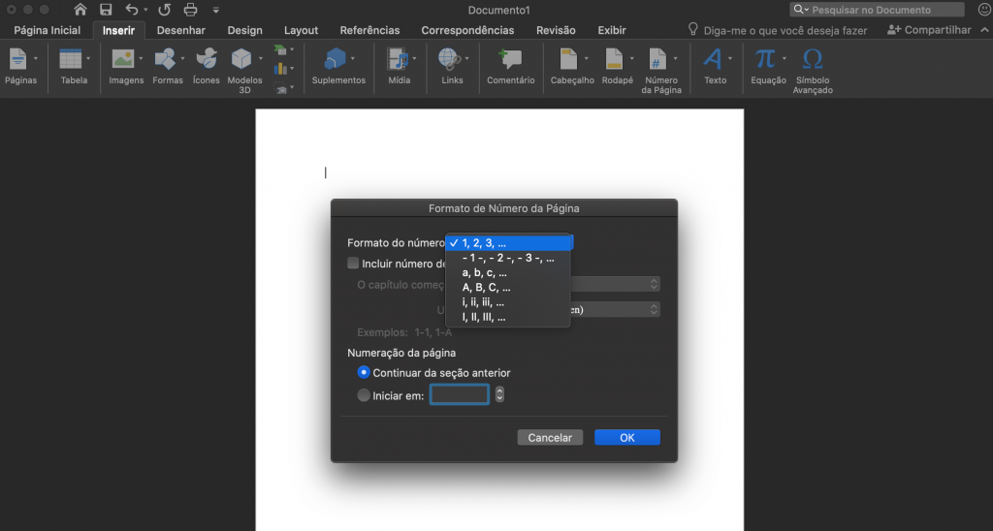Click the Páginas icon in the ribbon
The width and height of the screenshot is (993, 531).
click(17, 59)
